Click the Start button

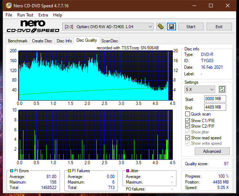pos(191,27)
